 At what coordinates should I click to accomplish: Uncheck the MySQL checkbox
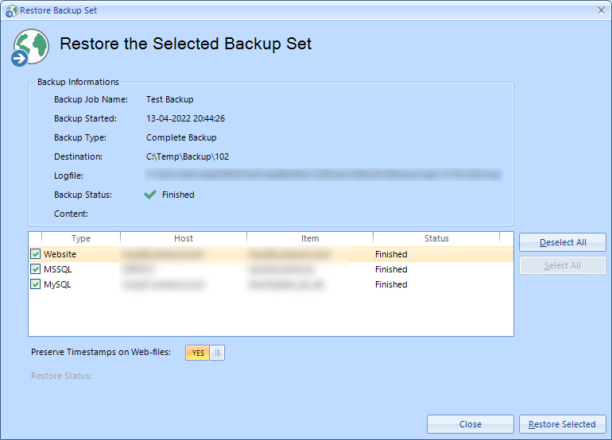(x=36, y=284)
